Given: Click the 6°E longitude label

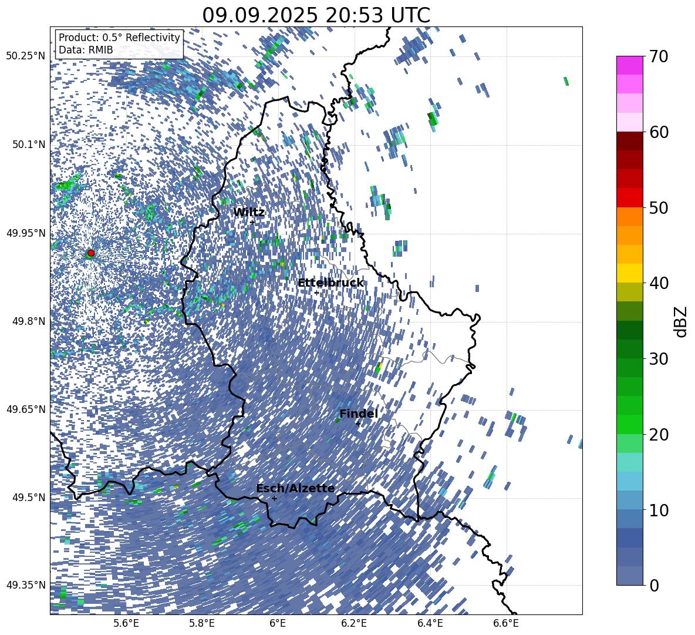Looking at the screenshot, I should click(278, 623).
